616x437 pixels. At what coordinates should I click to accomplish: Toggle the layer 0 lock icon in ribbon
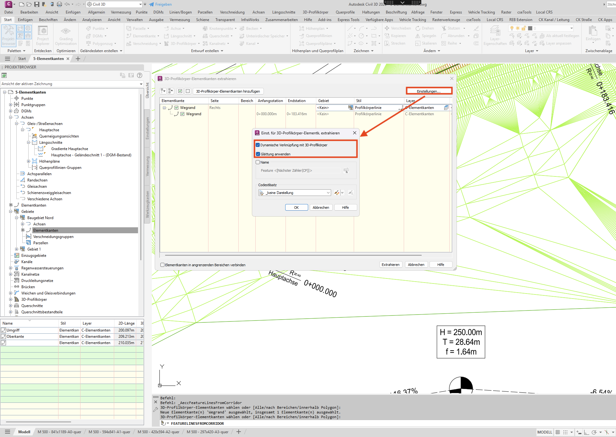pos(524,28)
